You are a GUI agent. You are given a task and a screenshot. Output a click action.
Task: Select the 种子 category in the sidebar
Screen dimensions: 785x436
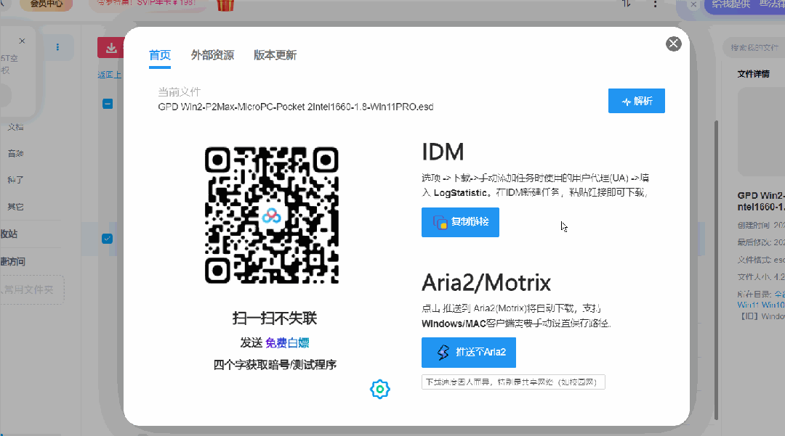(x=15, y=181)
